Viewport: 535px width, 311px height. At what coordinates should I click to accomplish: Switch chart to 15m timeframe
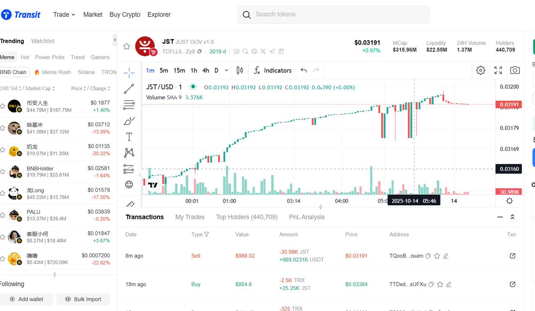179,70
